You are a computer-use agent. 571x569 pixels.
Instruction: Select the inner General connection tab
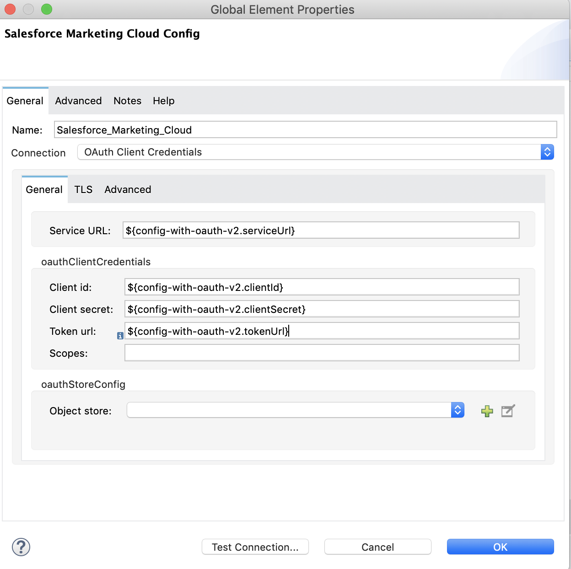click(44, 189)
